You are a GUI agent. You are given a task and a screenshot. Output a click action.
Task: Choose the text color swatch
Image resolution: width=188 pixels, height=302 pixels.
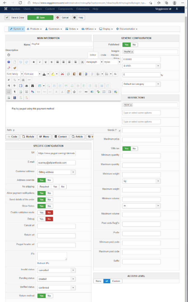point(44,74)
